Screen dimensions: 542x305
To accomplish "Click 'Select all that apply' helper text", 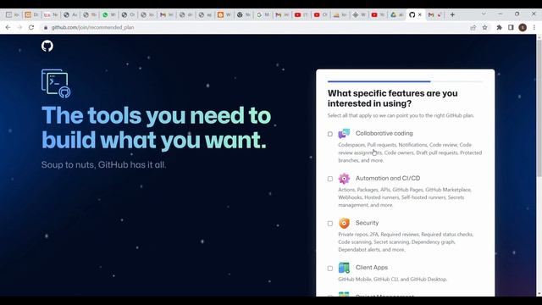I will (401, 115).
